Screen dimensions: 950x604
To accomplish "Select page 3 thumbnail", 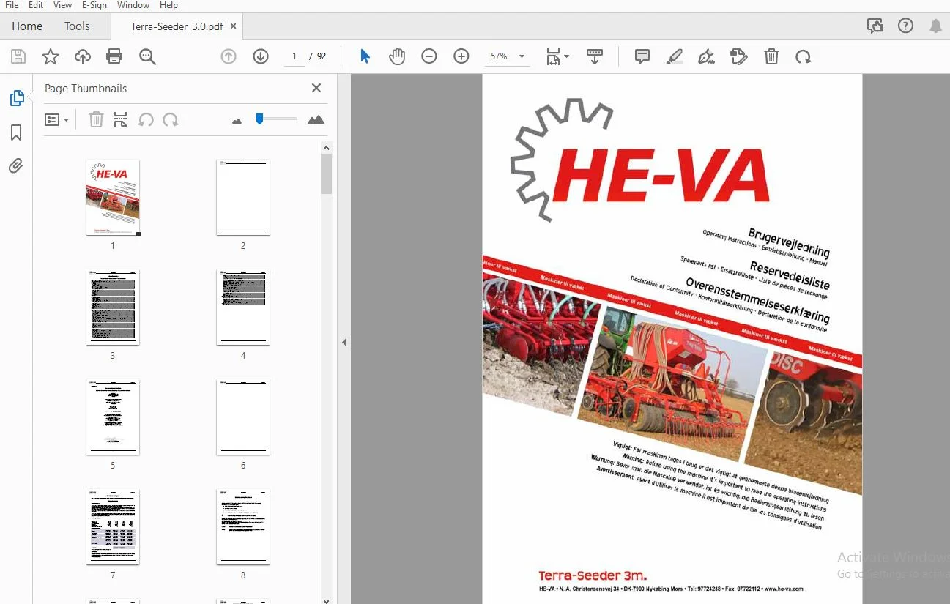I will (113, 307).
